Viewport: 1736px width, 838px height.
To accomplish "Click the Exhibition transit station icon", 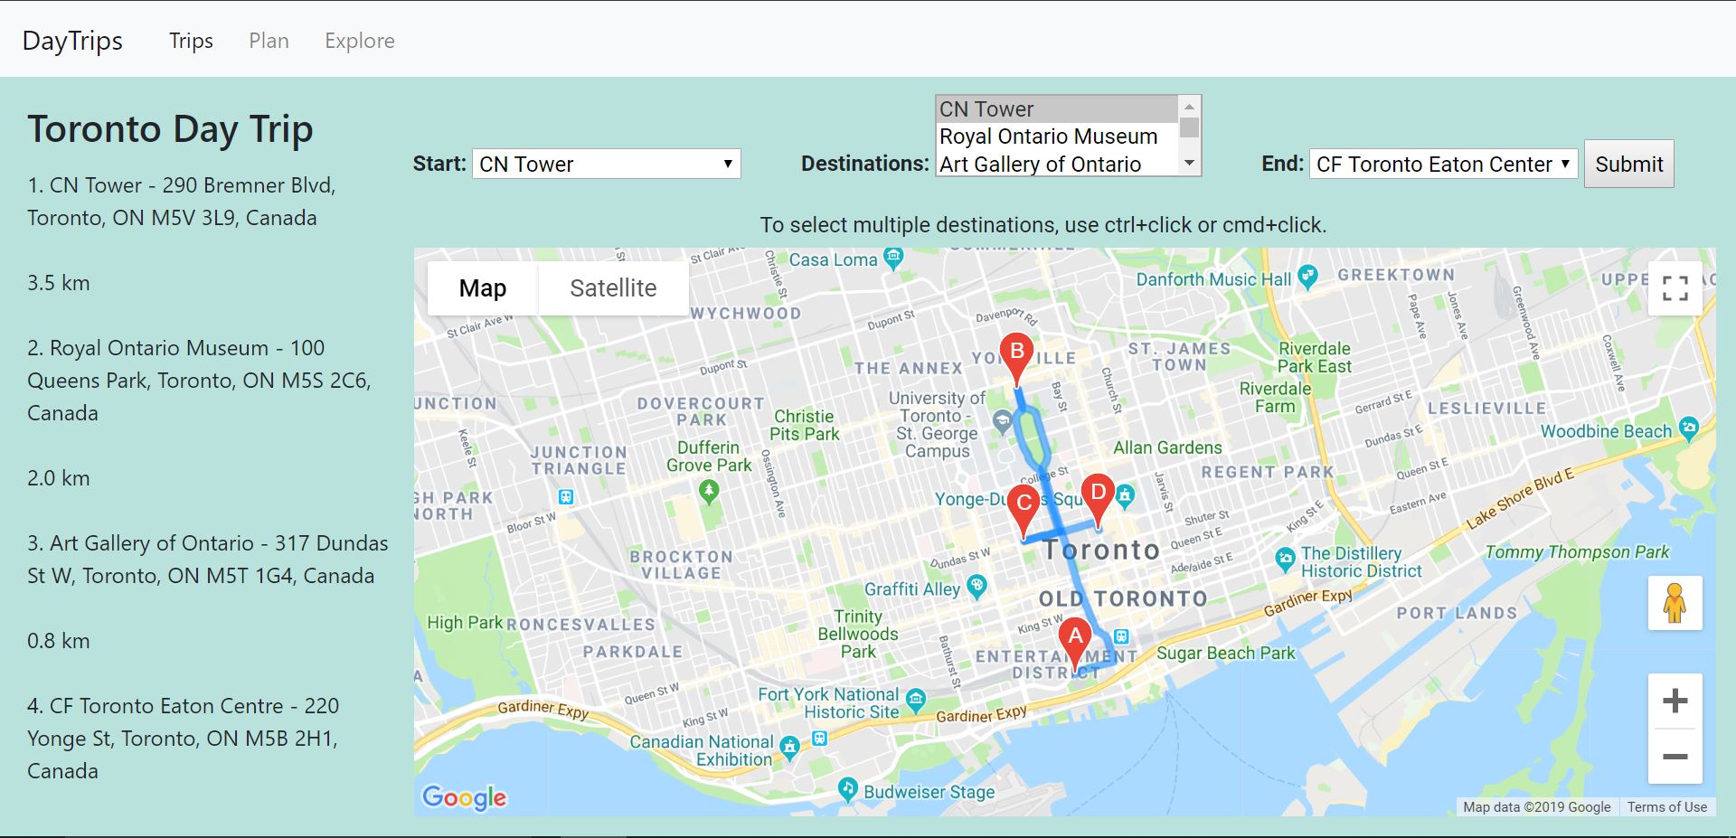I will pos(819,738).
